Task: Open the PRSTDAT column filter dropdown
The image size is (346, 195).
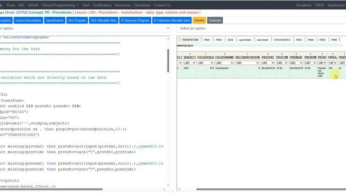Action: pyautogui.click(x=268, y=63)
